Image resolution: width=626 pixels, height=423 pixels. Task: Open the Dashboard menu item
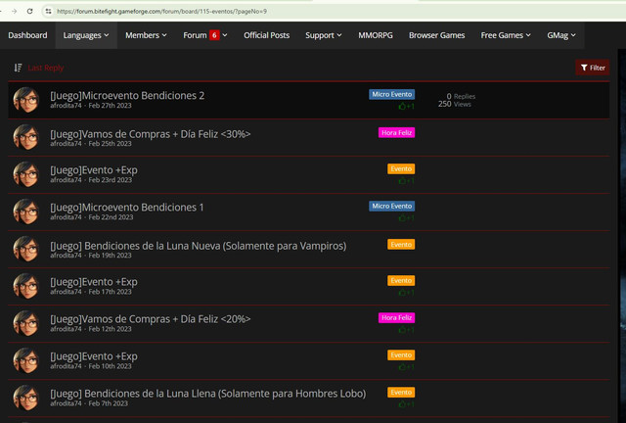point(27,35)
